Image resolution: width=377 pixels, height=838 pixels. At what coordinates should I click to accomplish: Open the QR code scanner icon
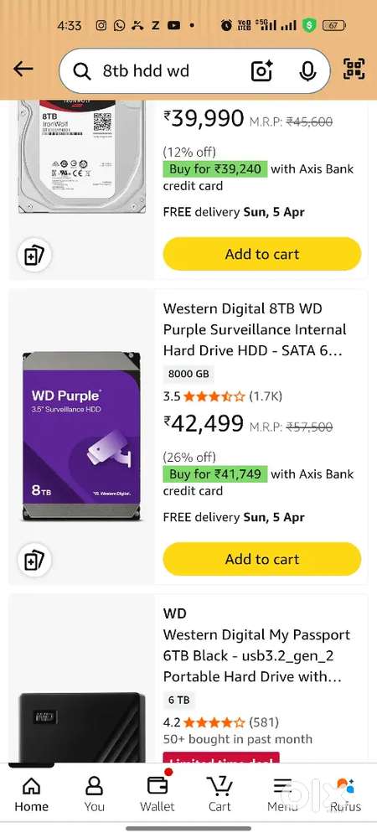[x=354, y=69]
